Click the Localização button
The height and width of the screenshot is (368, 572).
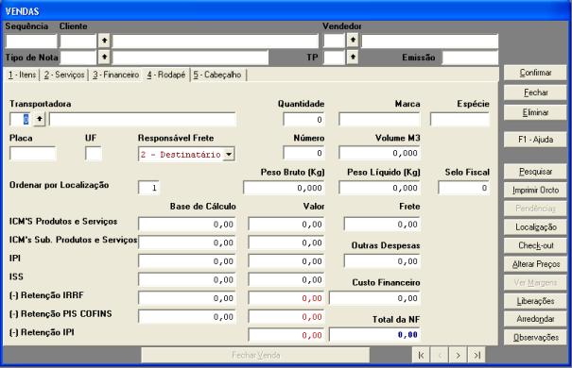pyautogui.click(x=535, y=227)
